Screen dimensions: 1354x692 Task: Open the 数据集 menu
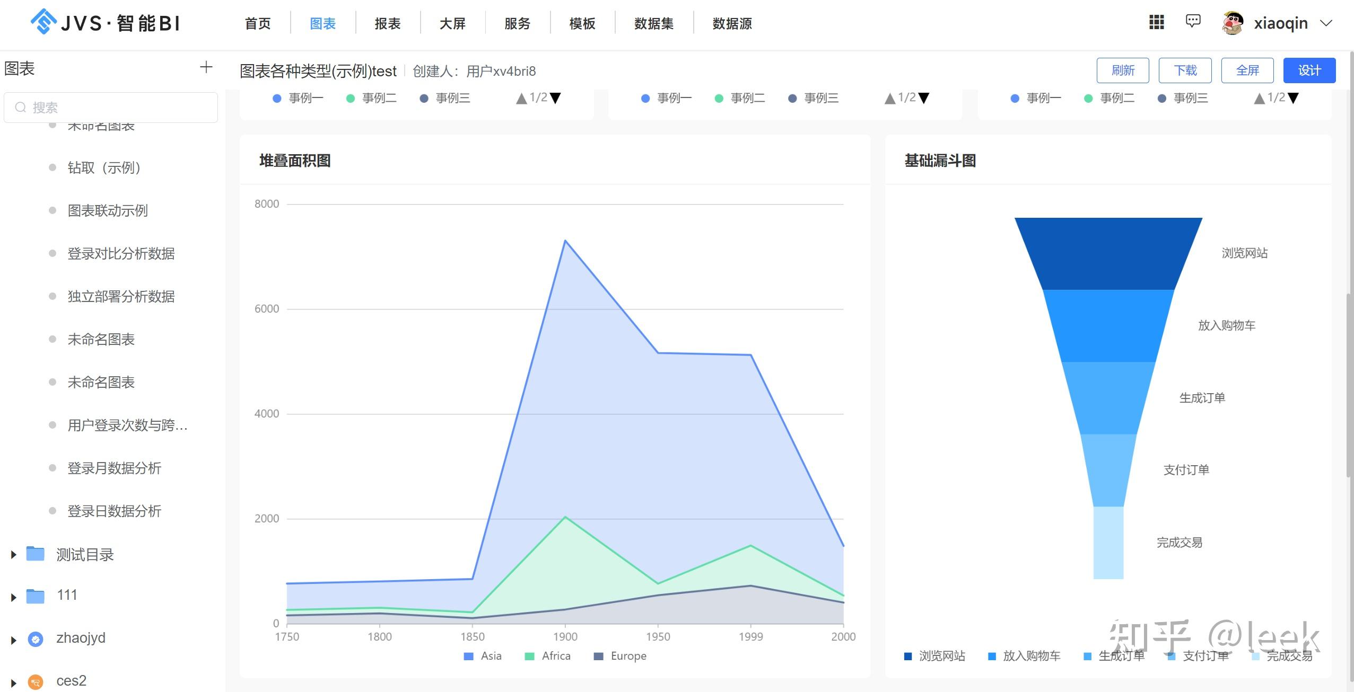pos(654,23)
